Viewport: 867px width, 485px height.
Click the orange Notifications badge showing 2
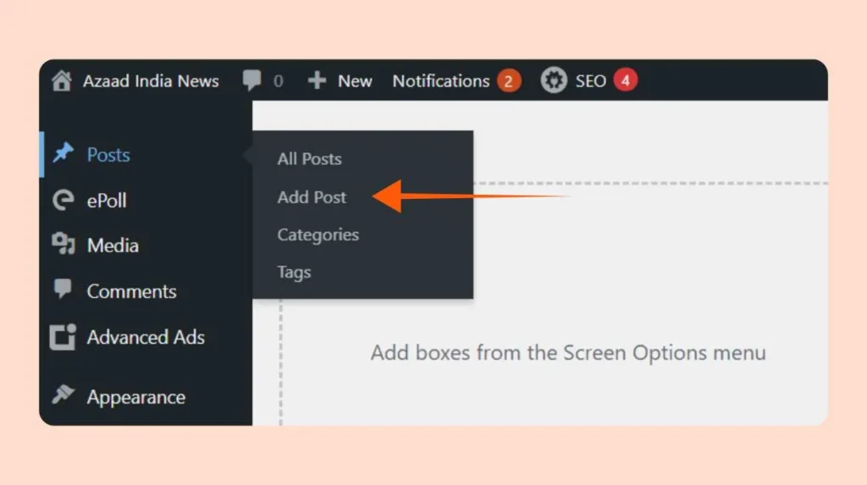508,81
